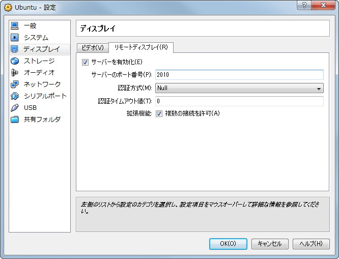Select リモートディスプレイ(R) tab
Image resolution: width=339 pixels, height=259 pixels.
coord(141,47)
